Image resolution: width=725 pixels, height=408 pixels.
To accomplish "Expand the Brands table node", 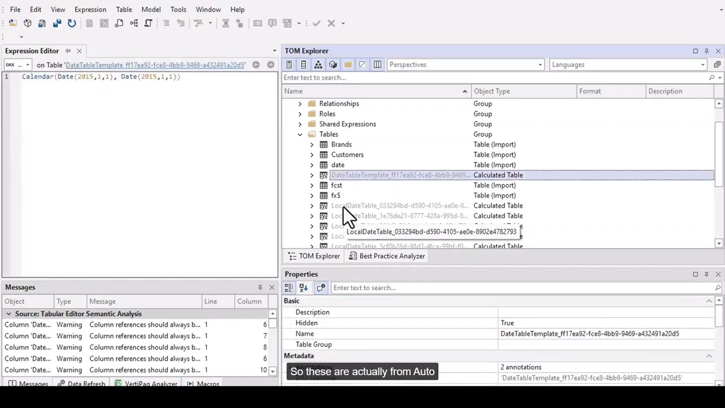I will coord(312,144).
